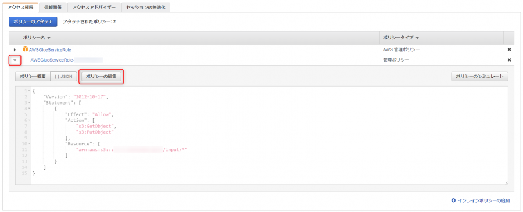This screenshot has width=523, height=212.
Task: Click the orange box icon beside AWSGlueServiceRole
Action: point(26,49)
